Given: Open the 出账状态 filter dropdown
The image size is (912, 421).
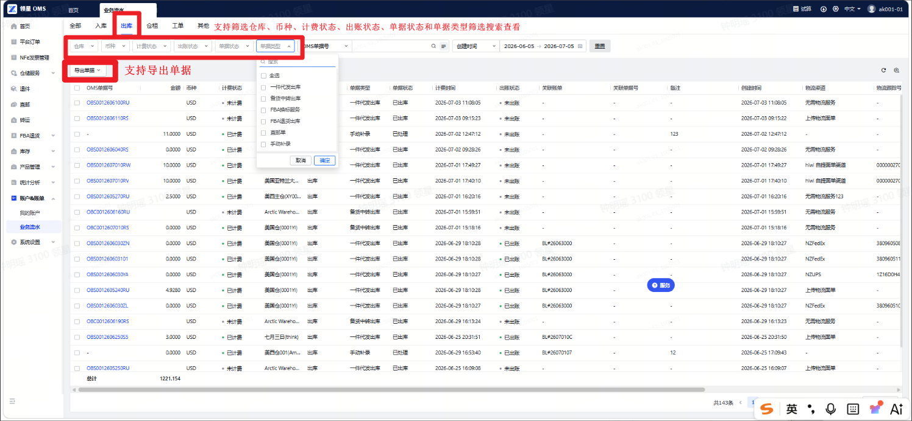Looking at the screenshot, I should (x=193, y=46).
